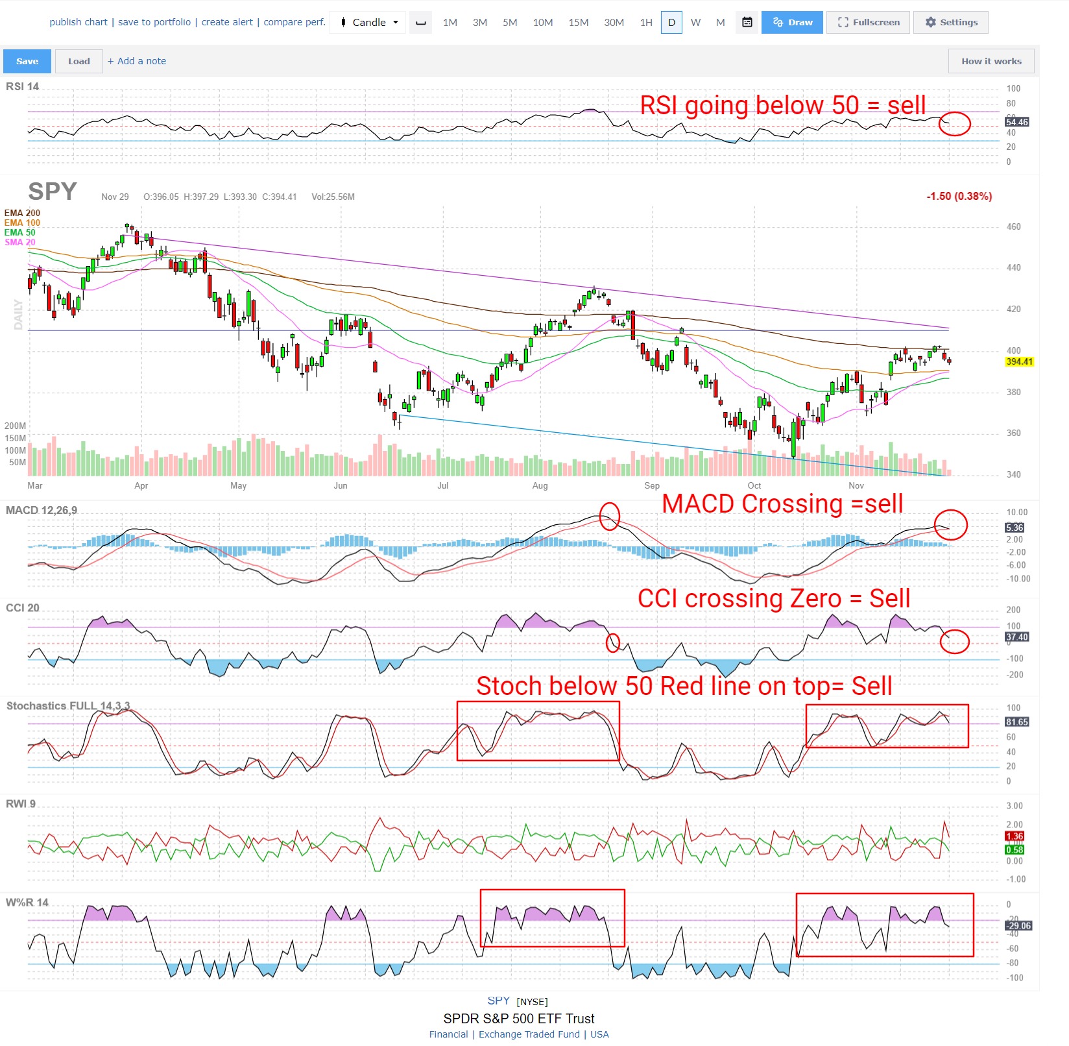Click the 5.36 MACD value tag
Viewport: 1069px width, 1046px height.
pos(1015,528)
